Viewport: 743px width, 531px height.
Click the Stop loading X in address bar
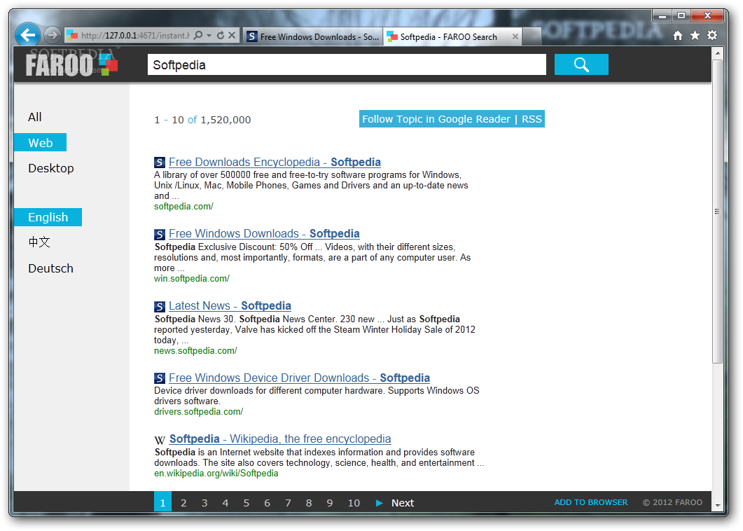click(x=231, y=35)
